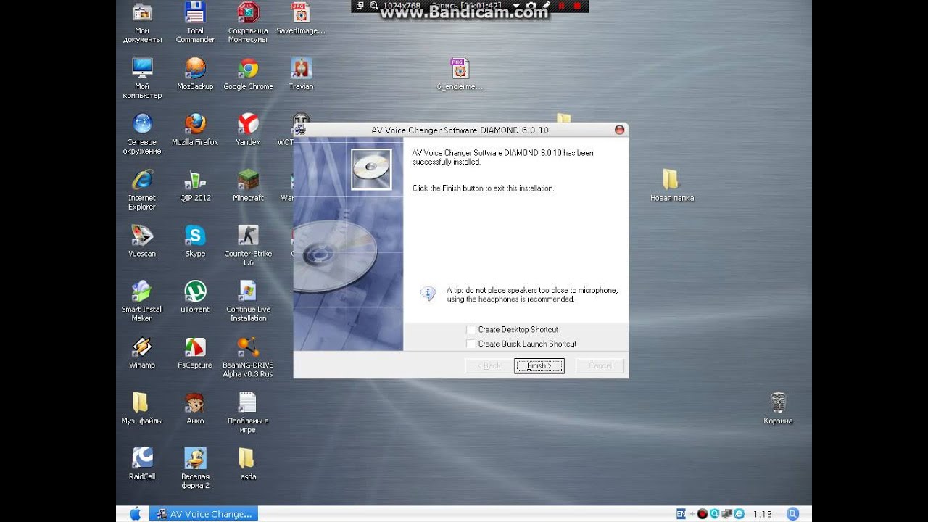Open Smart Install Maker shortcut
The width and height of the screenshot is (928, 522).
tap(142, 302)
